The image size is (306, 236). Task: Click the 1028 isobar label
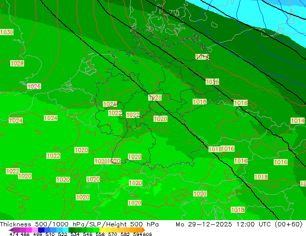click(x=17, y=63)
